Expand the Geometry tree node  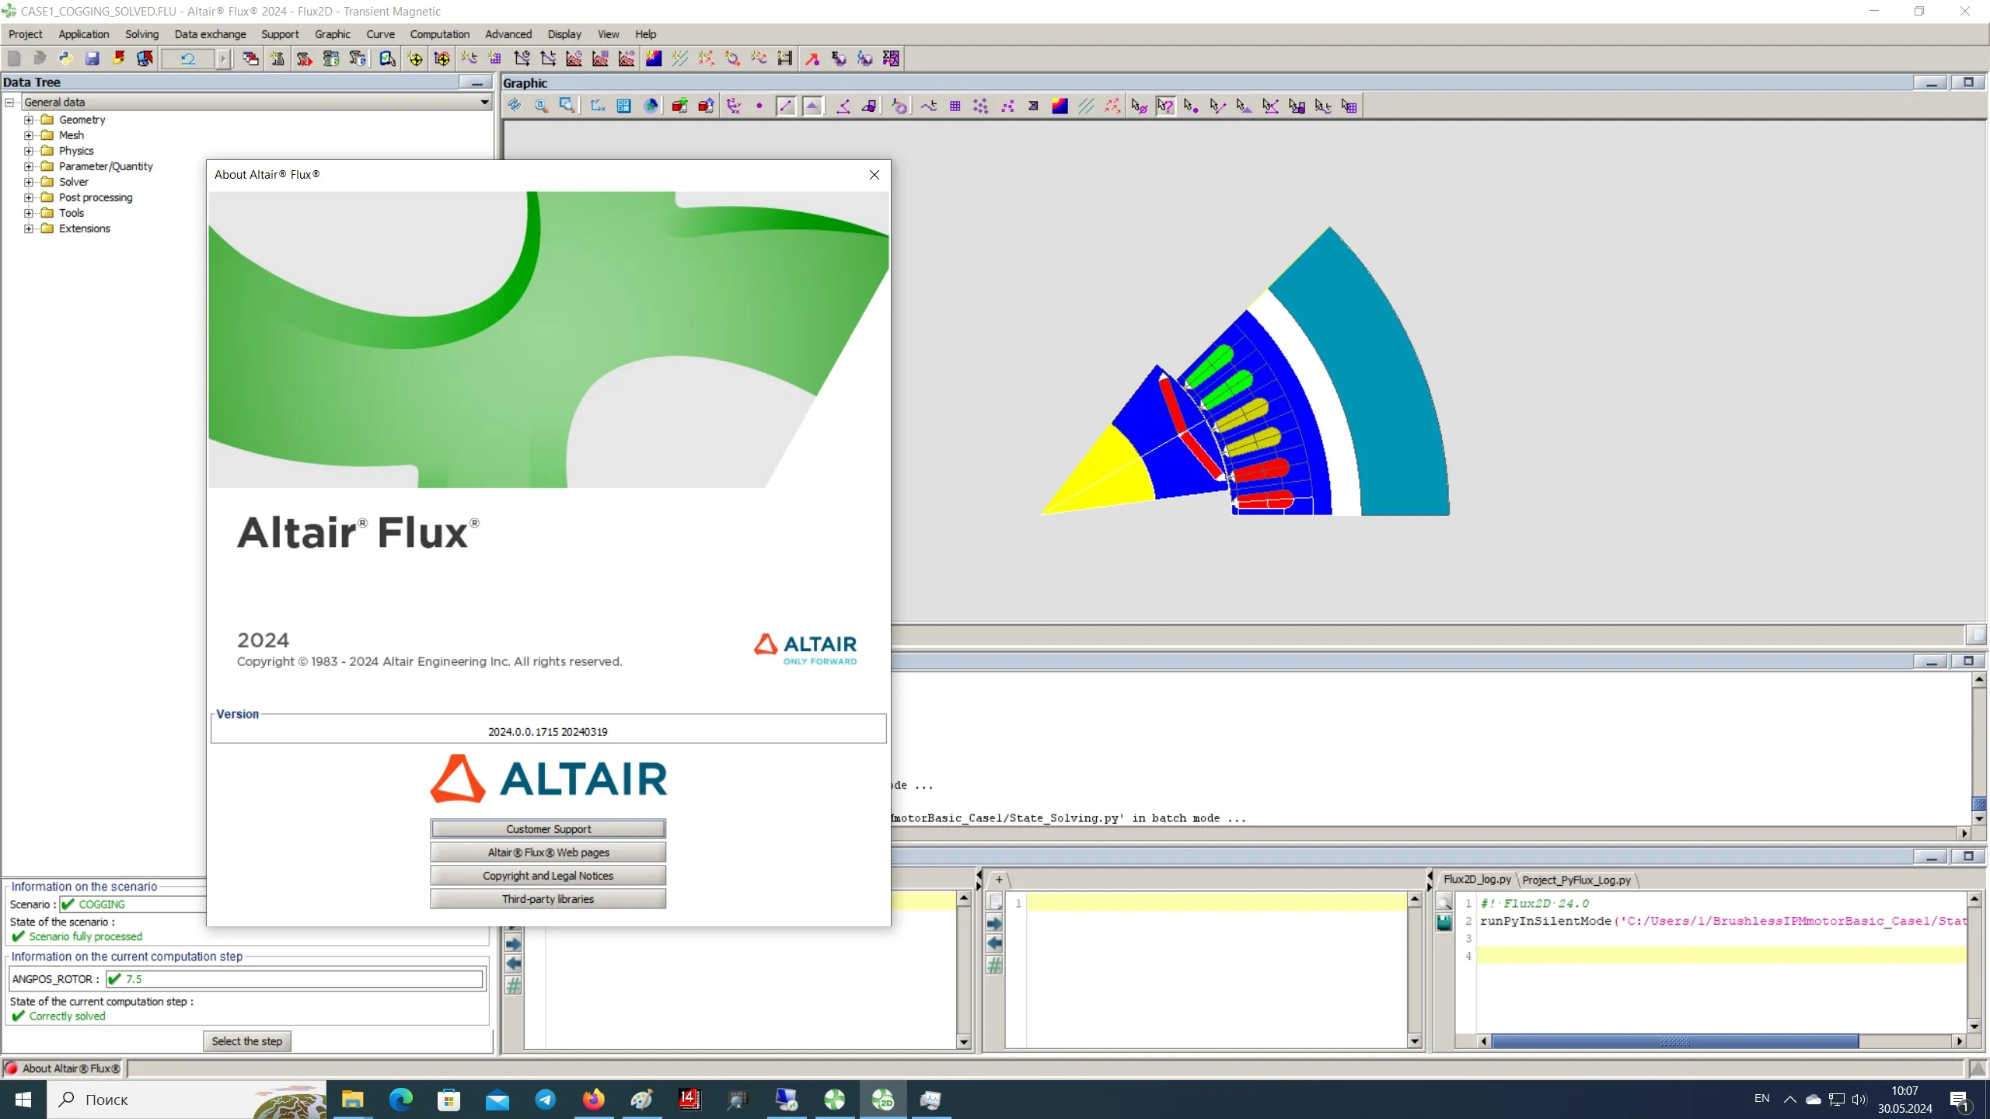[x=29, y=120]
